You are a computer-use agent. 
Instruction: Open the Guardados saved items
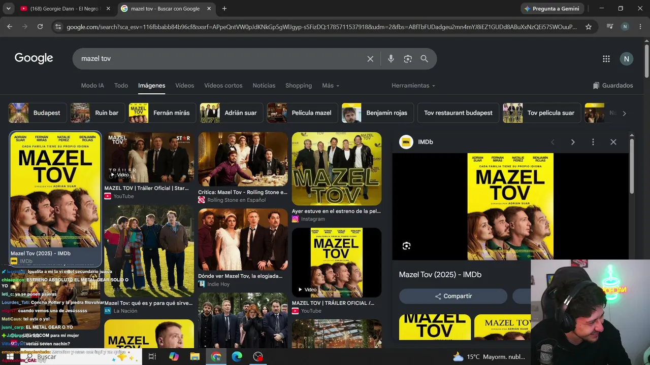pyautogui.click(x=613, y=86)
